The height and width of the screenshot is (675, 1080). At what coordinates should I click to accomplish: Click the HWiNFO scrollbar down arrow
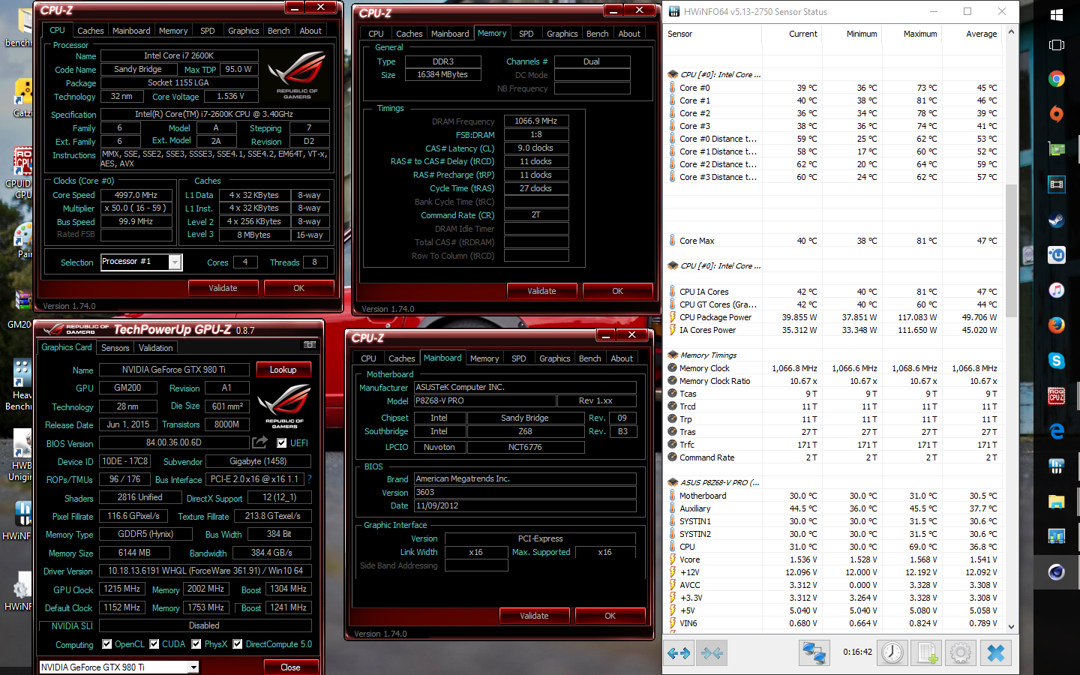pos(1011,627)
